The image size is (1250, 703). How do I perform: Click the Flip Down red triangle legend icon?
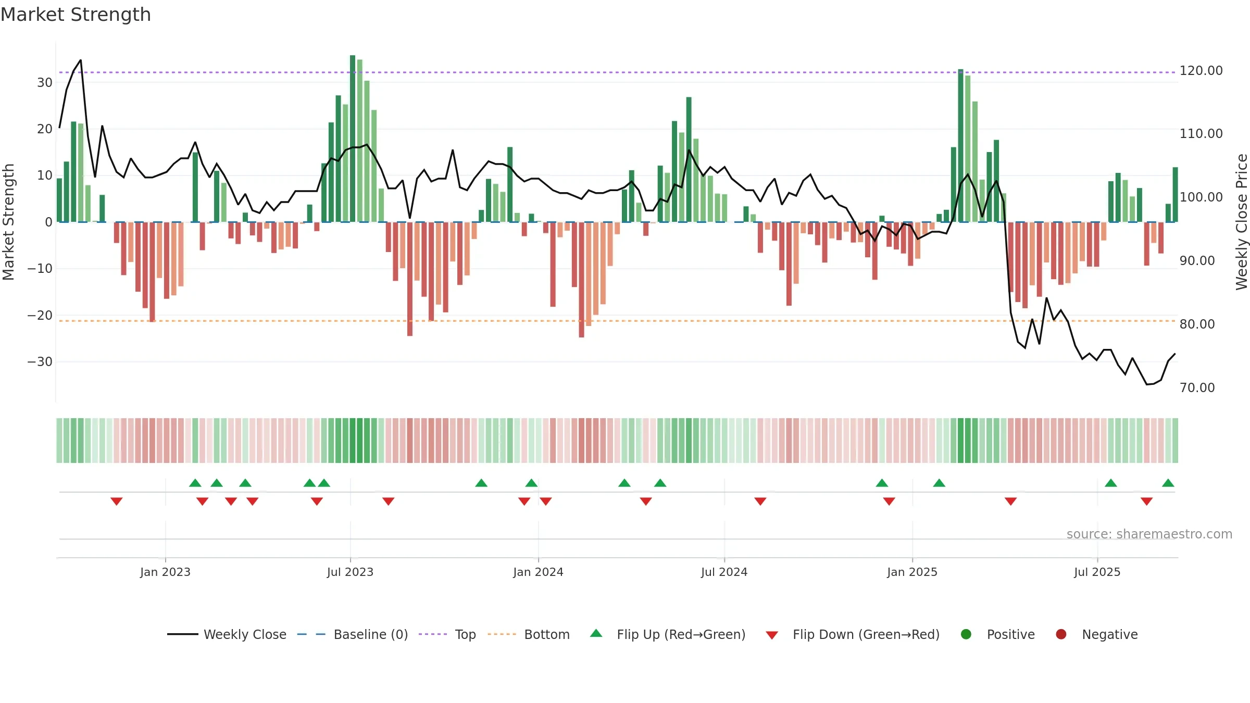(772, 635)
